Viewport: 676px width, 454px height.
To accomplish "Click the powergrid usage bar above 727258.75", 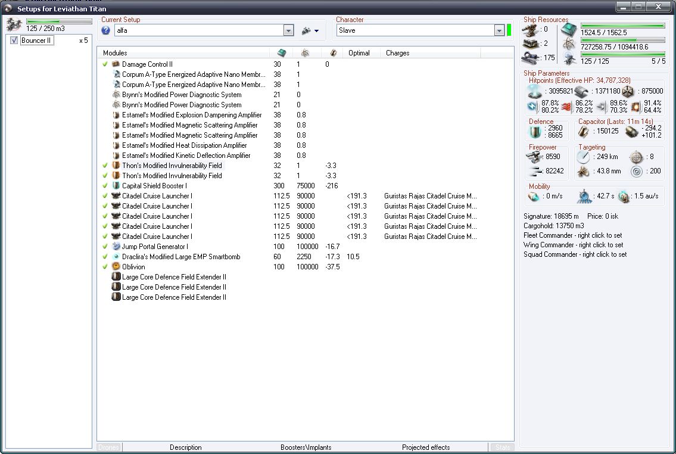I will coord(622,40).
